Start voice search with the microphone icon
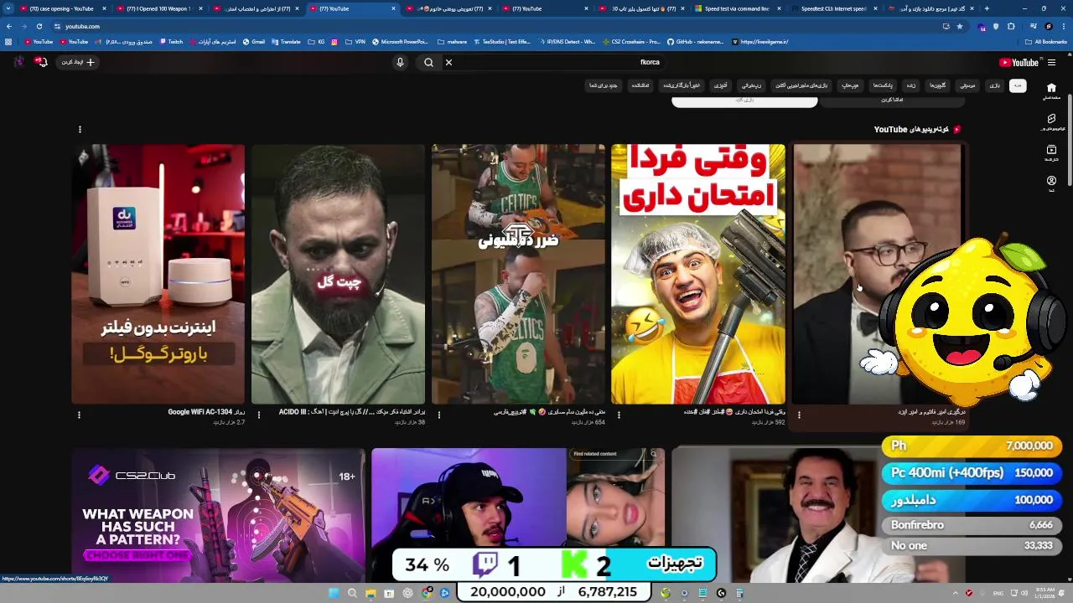 click(x=400, y=62)
